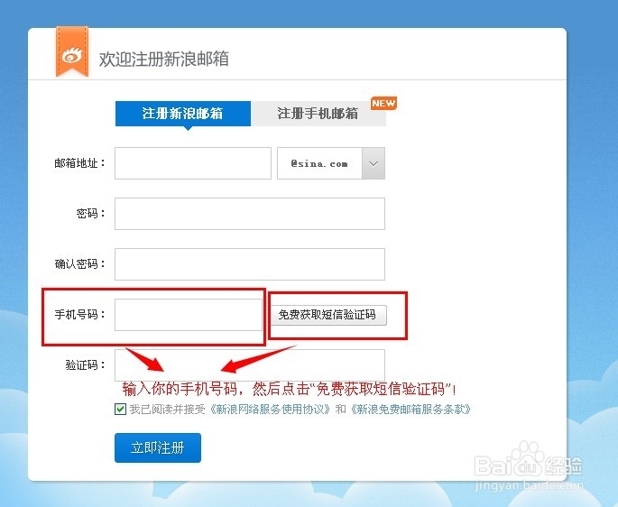Click the NEW badge on phone mailbox tab
This screenshot has width=618, height=507.
point(383,103)
